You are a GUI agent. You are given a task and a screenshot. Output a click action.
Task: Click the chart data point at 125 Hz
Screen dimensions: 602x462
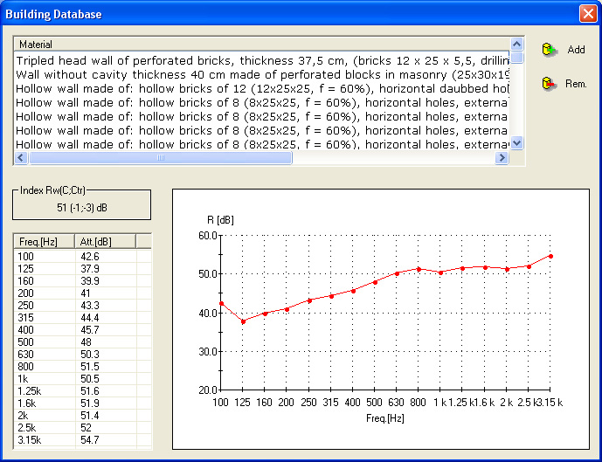(x=243, y=321)
